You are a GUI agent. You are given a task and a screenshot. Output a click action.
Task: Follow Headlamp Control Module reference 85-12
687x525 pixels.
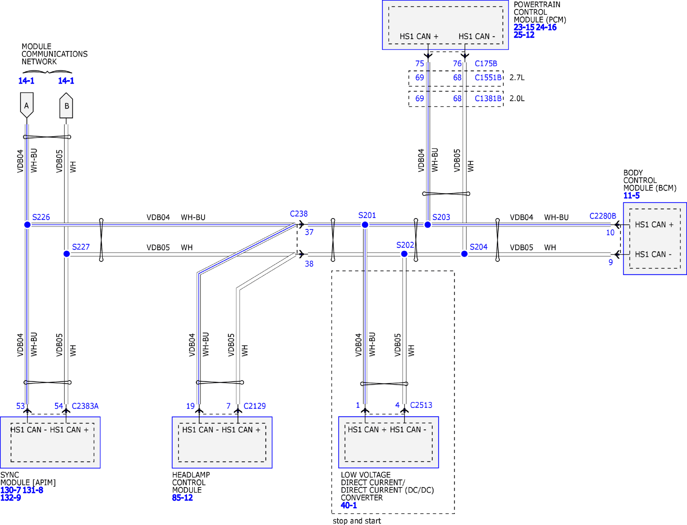tap(182, 498)
